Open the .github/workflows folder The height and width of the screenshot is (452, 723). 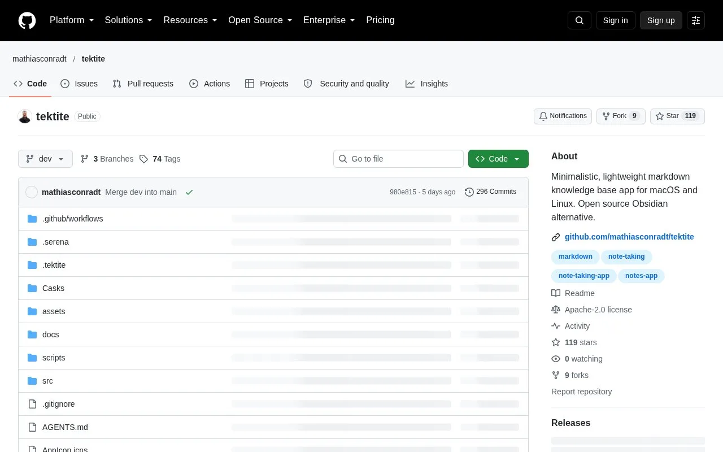click(x=72, y=219)
